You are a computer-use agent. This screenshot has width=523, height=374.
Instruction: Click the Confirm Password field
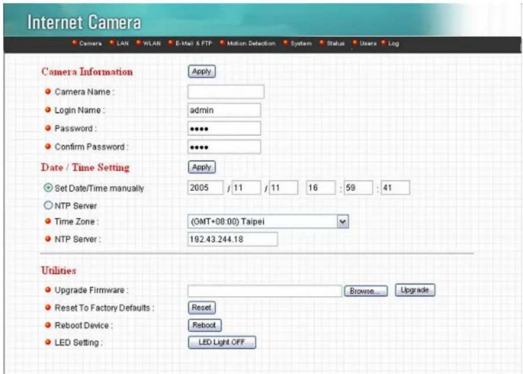tap(224, 147)
